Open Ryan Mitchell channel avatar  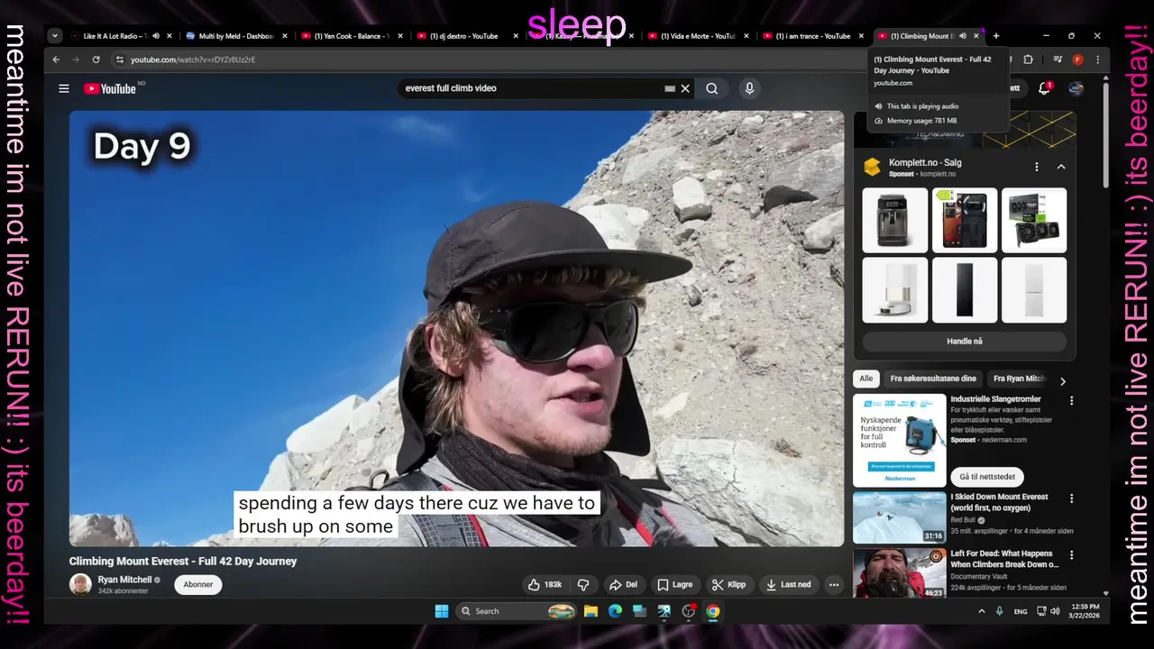coord(80,584)
